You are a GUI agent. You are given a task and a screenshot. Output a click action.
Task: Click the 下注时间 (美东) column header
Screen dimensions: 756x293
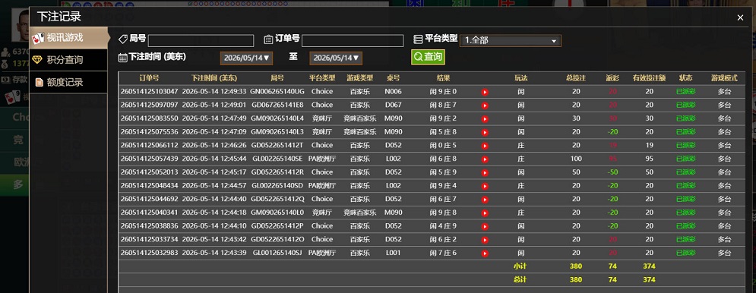pyautogui.click(x=214, y=78)
